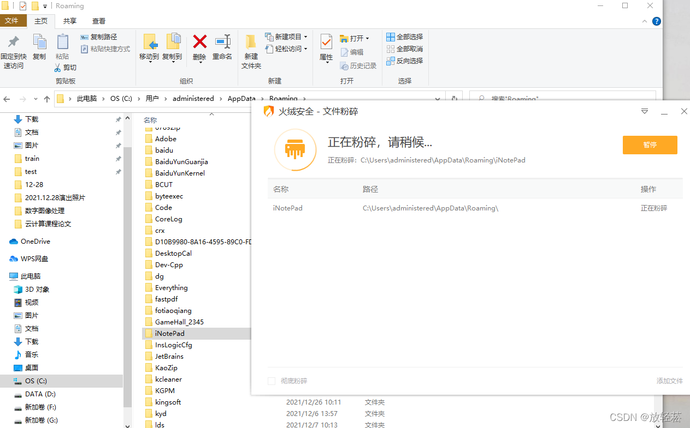This screenshot has height=428, width=690.
Task: Click the 添加文件 link
Action: point(670,381)
